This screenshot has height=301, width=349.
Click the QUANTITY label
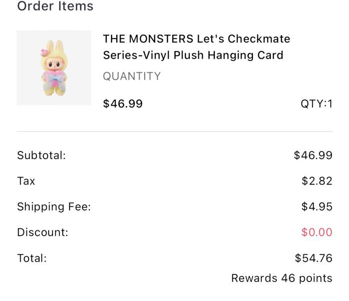point(132,76)
